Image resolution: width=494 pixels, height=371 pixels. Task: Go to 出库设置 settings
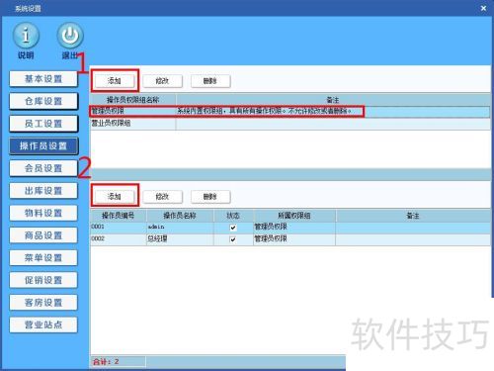pos(43,191)
